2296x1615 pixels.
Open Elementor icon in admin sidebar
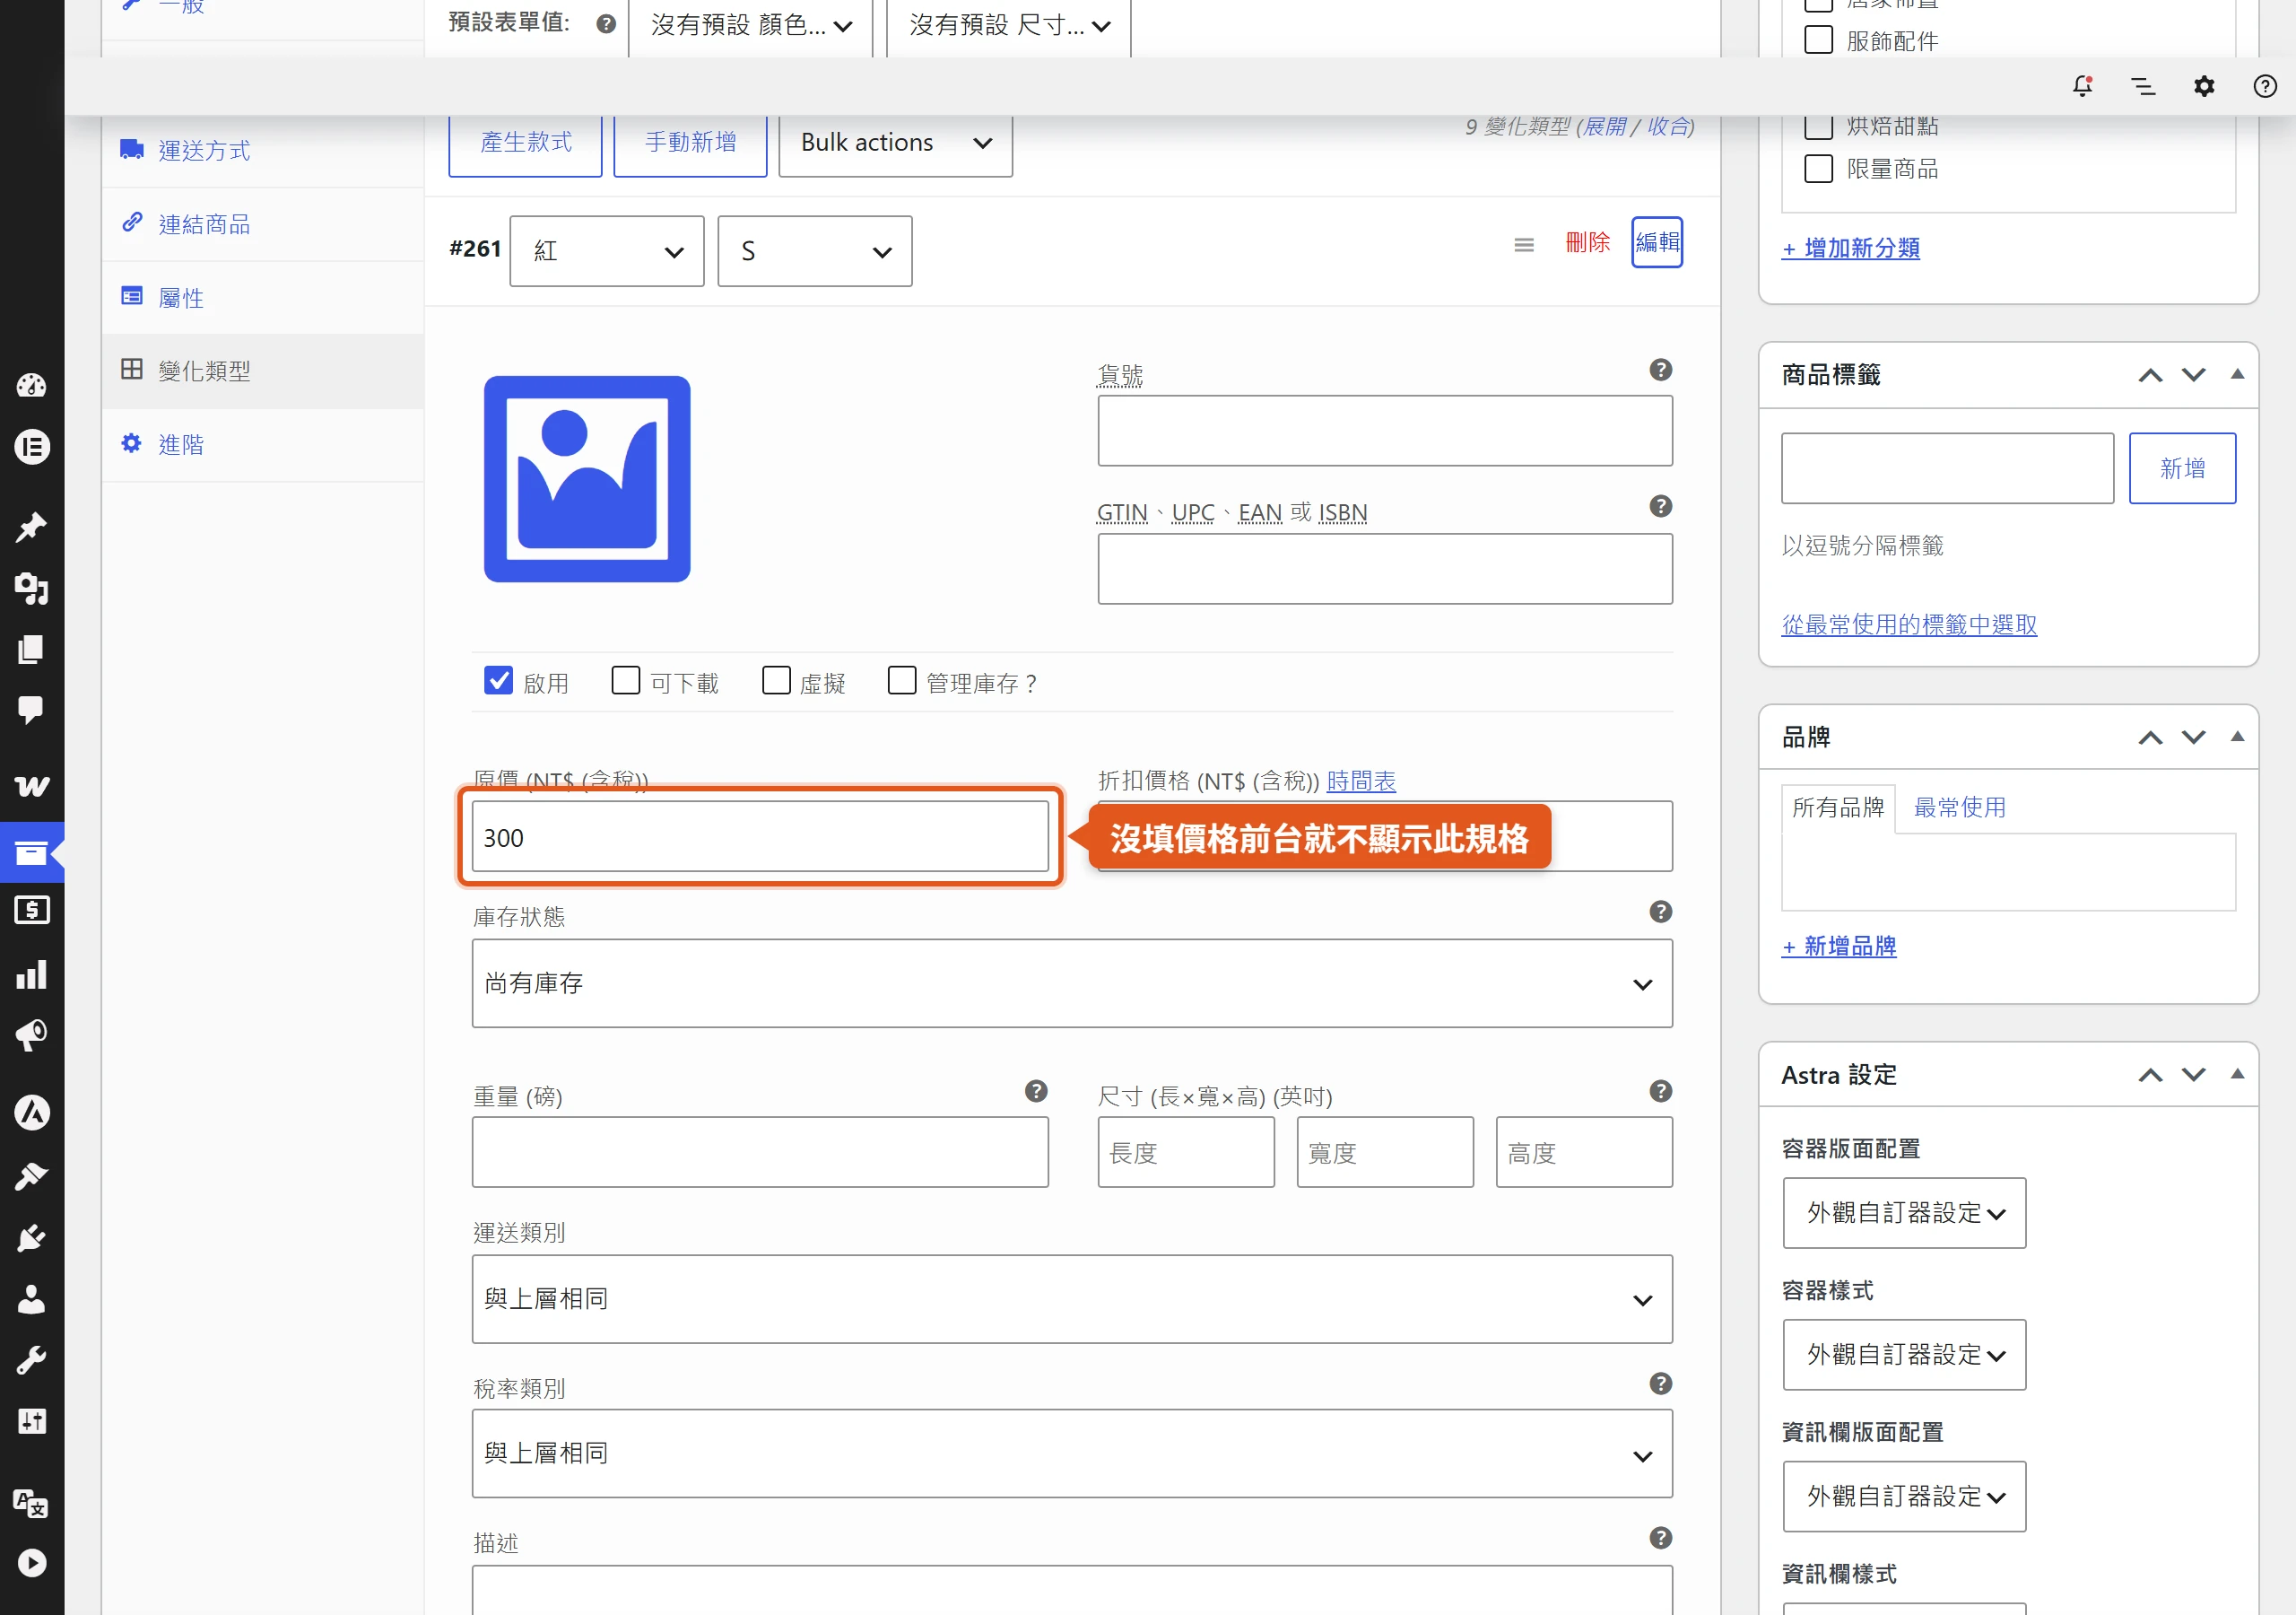click(31, 446)
